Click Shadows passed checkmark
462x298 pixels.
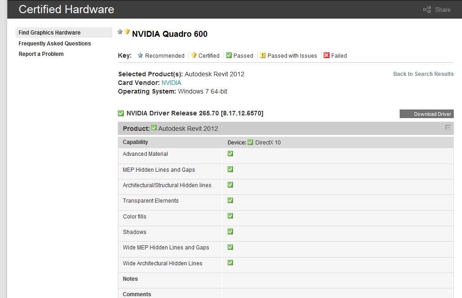230,232
